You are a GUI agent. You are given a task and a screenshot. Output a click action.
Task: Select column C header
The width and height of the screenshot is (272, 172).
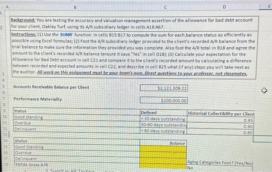coord(165,7)
